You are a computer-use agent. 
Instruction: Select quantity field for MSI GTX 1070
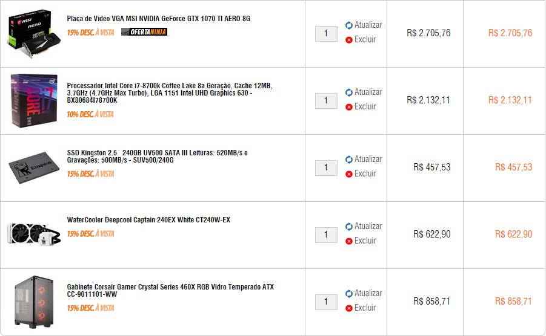pos(326,34)
